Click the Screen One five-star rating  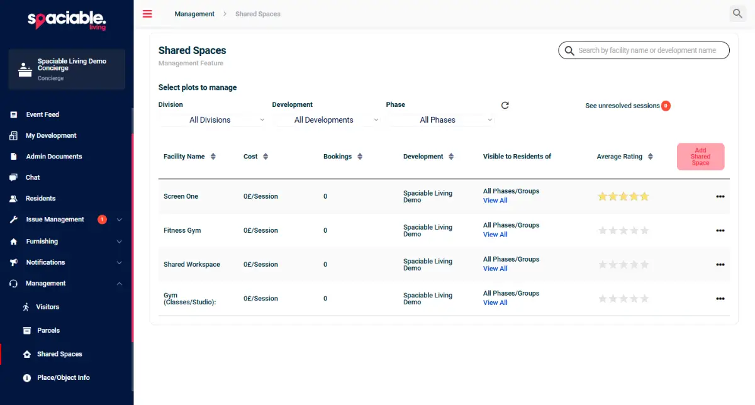click(x=623, y=197)
